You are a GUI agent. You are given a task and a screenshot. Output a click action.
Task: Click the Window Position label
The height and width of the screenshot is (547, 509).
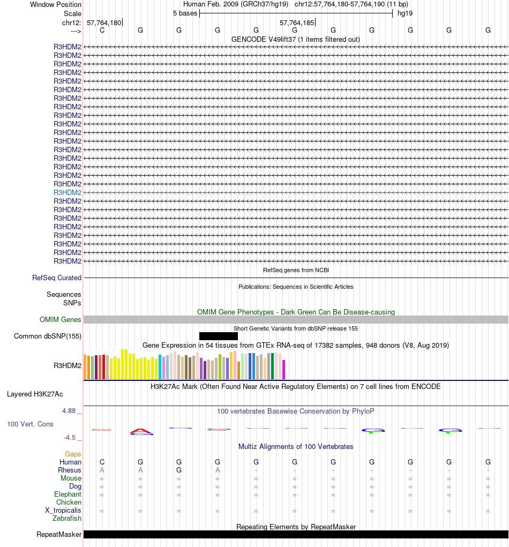click(x=56, y=5)
